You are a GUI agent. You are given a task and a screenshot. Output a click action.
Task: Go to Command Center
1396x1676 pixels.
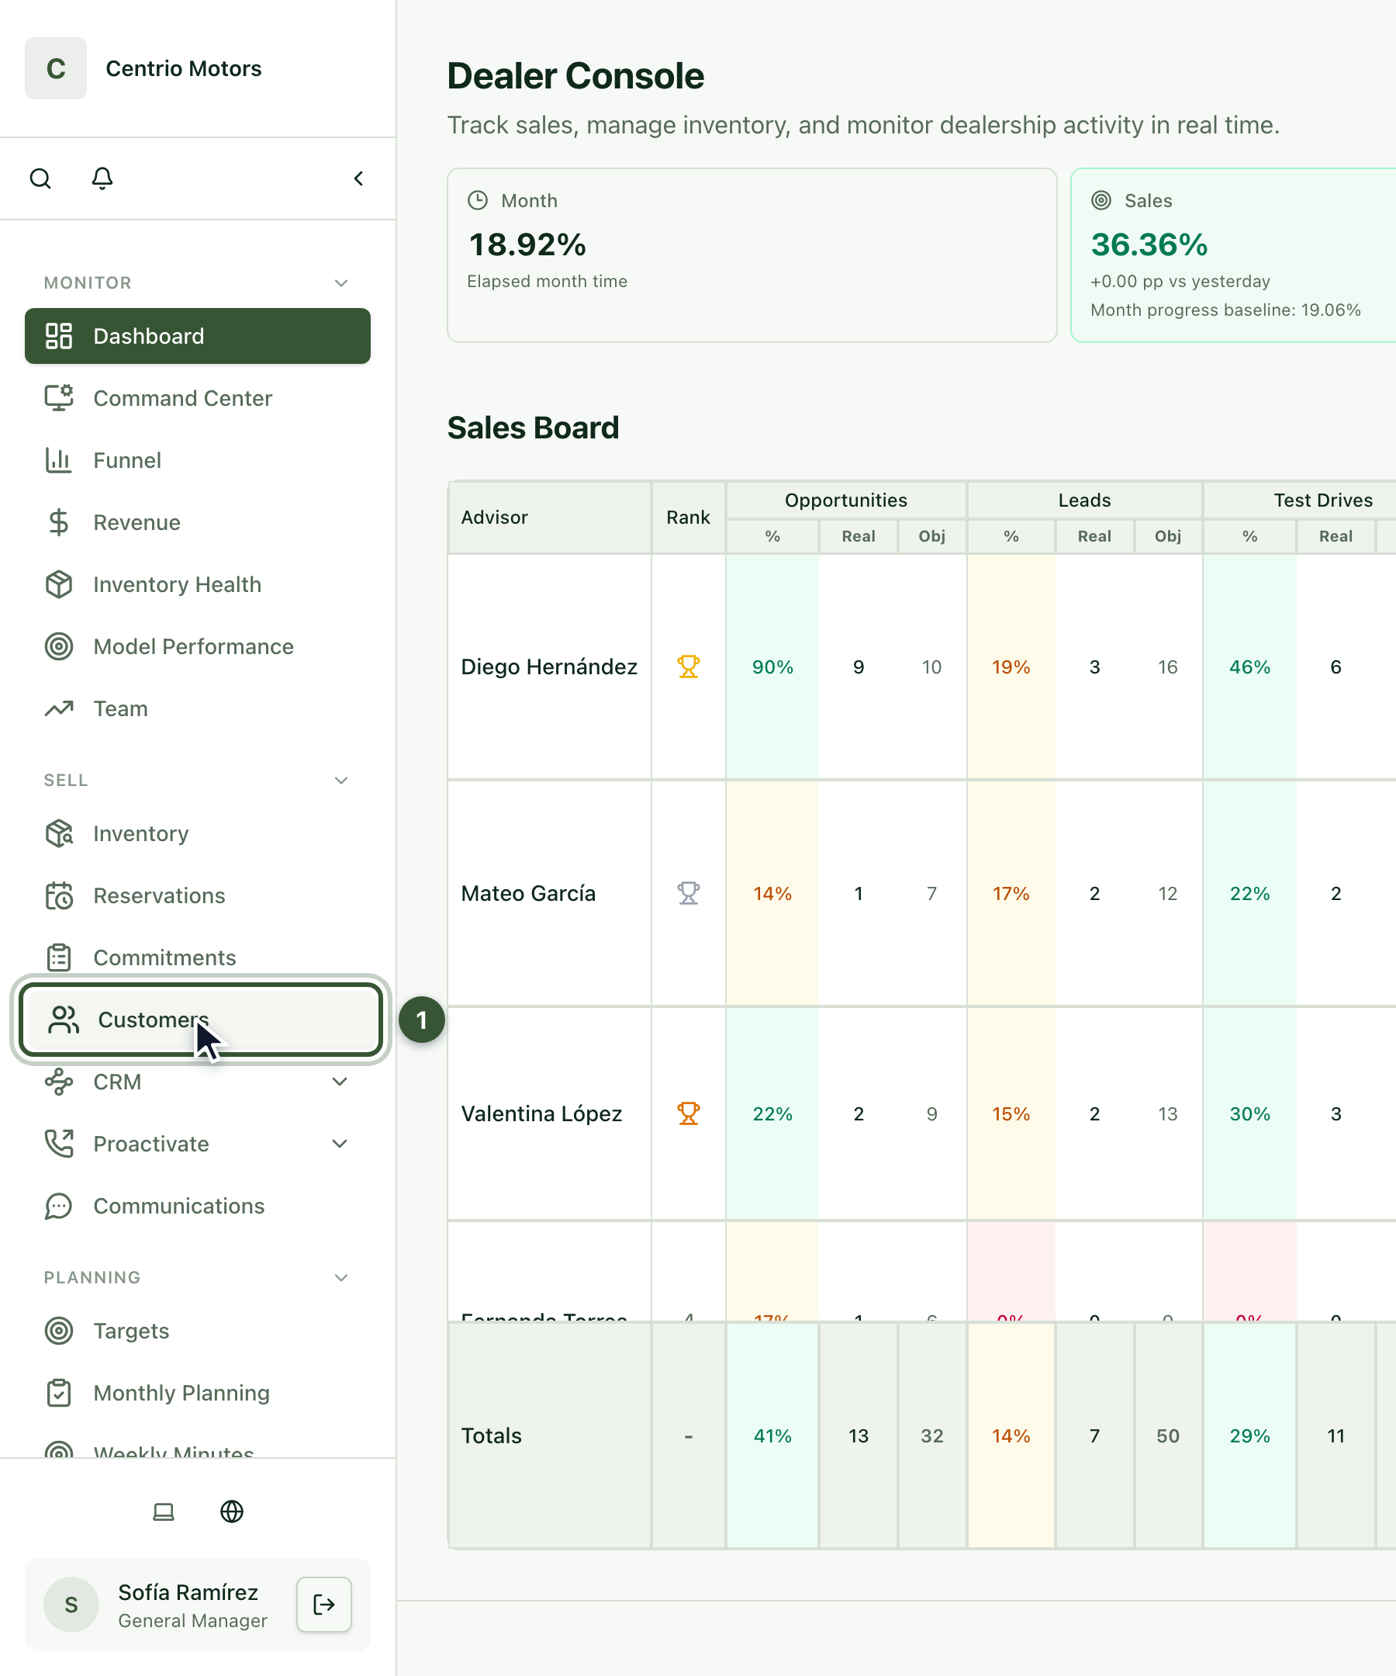coord(198,398)
